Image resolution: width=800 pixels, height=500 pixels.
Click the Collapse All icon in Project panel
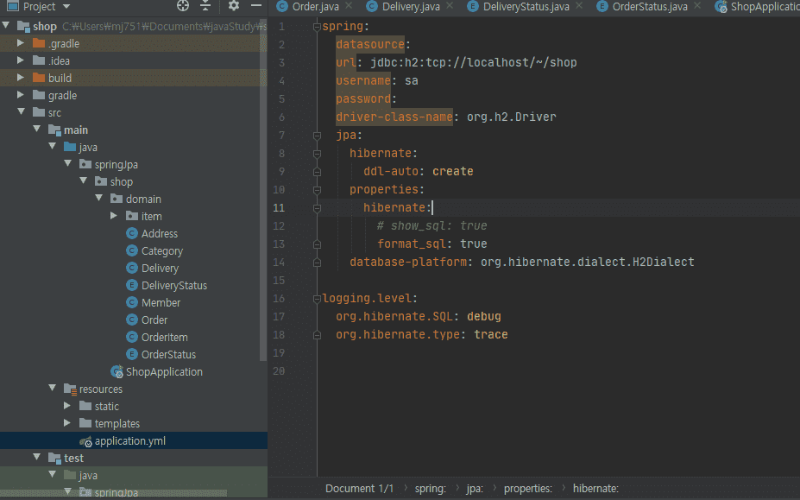coord(205,6)
